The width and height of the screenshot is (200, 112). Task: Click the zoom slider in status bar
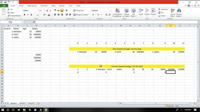coord(190,106)
